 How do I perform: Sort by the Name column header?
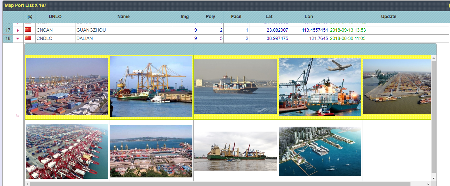(x=124, y=16)
